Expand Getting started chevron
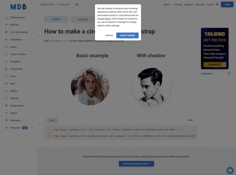Image resolution: width=236 pixels, height=175 pixels. pyautogui.click(x=32, y=17)
